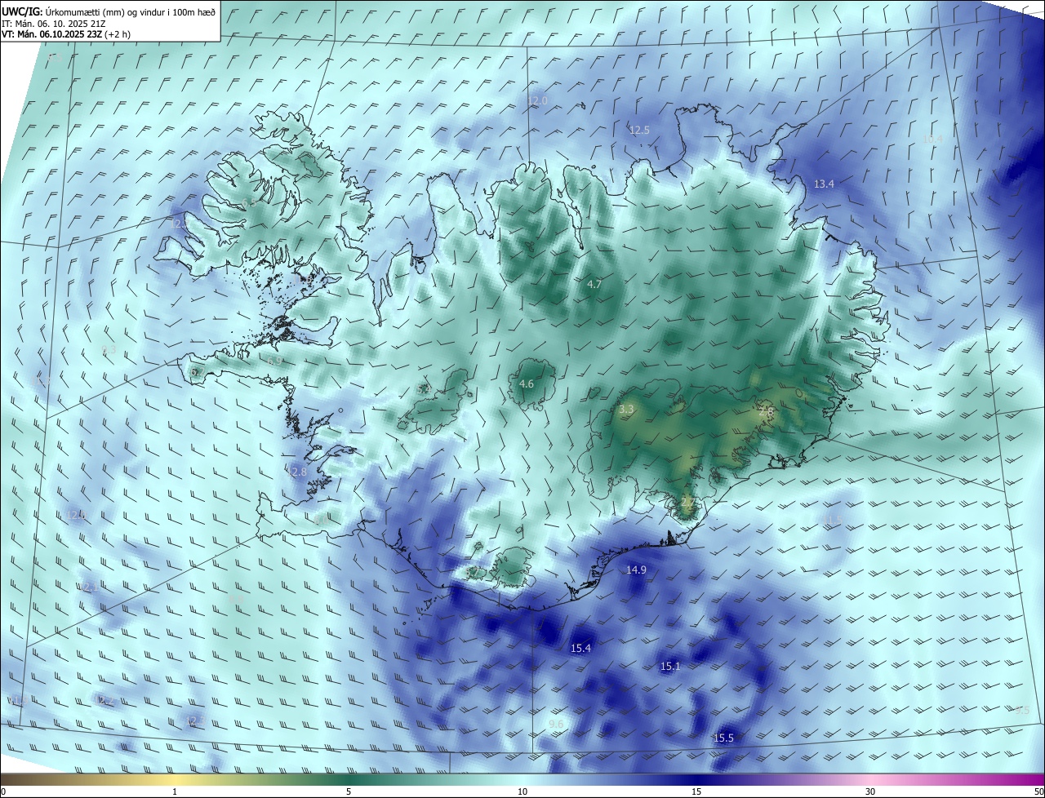1045x798 pixels.
Task: Click the 15.4 value label south of Iceland
Action: click(x=580, y=649)
